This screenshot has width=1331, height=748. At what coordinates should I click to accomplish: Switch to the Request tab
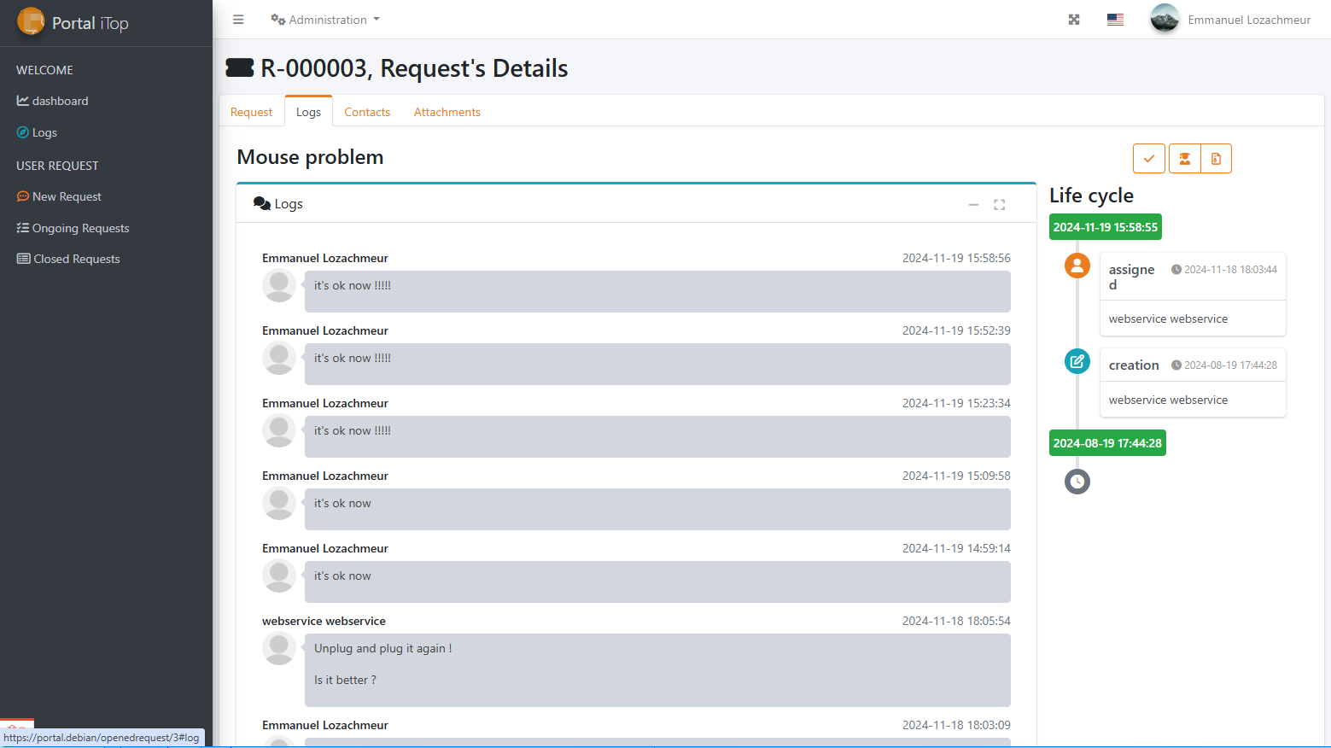pos(251,112)
